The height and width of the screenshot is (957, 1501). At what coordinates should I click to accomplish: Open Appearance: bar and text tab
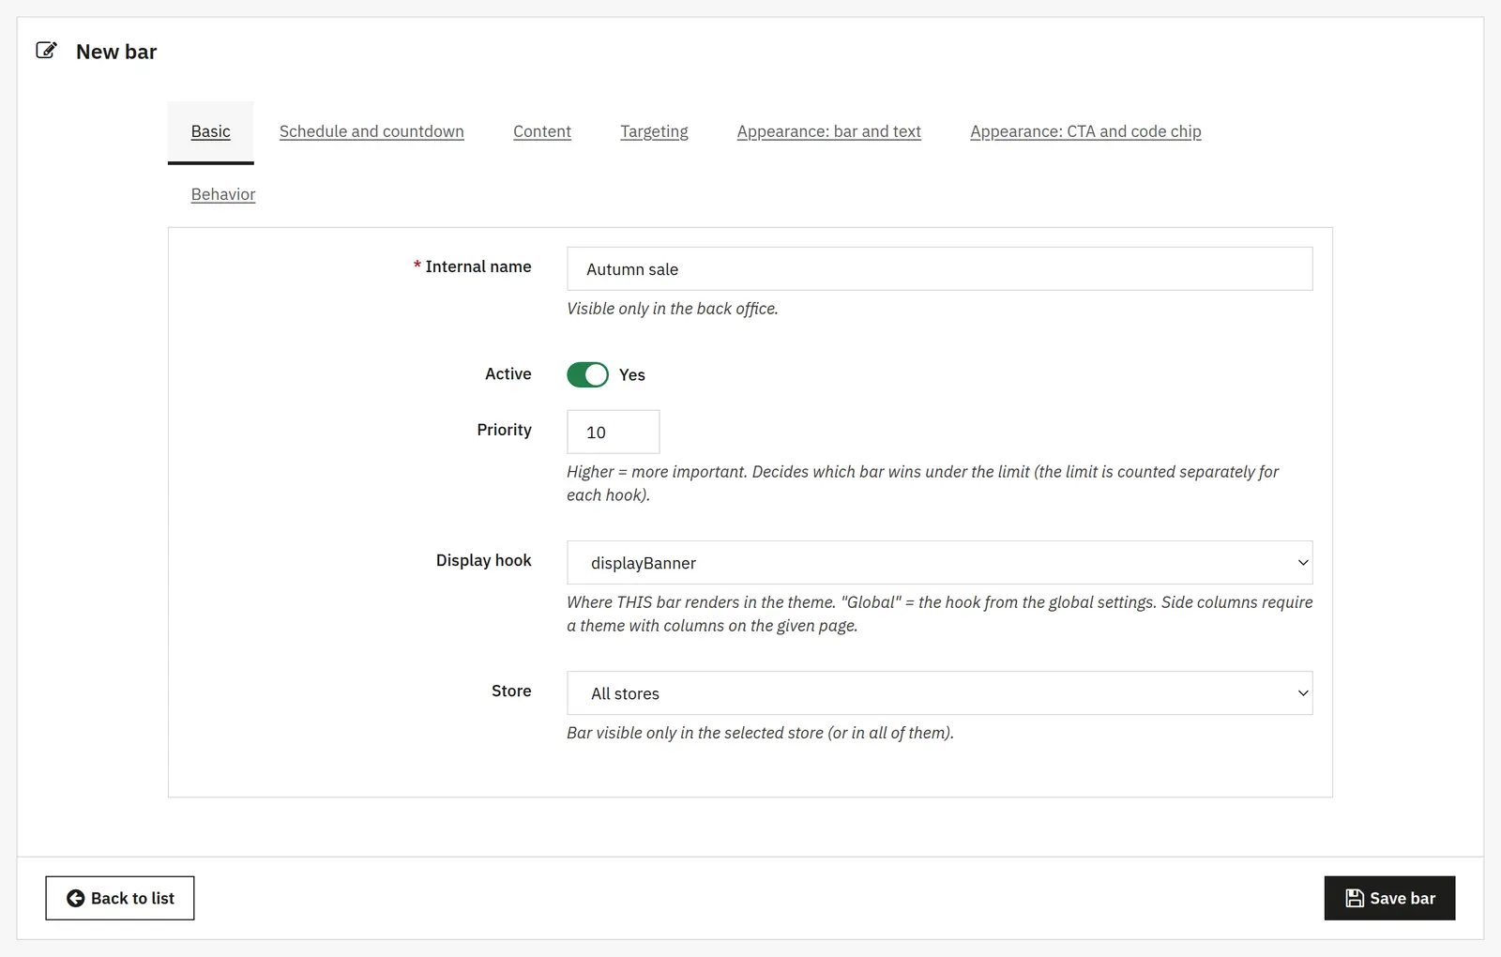click(828, 132)
